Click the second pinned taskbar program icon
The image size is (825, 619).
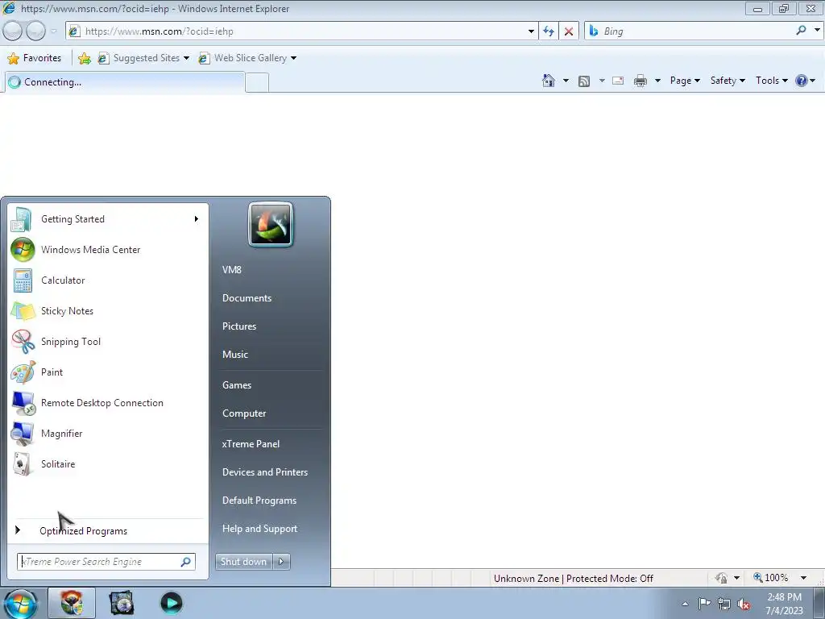point(122,603)
